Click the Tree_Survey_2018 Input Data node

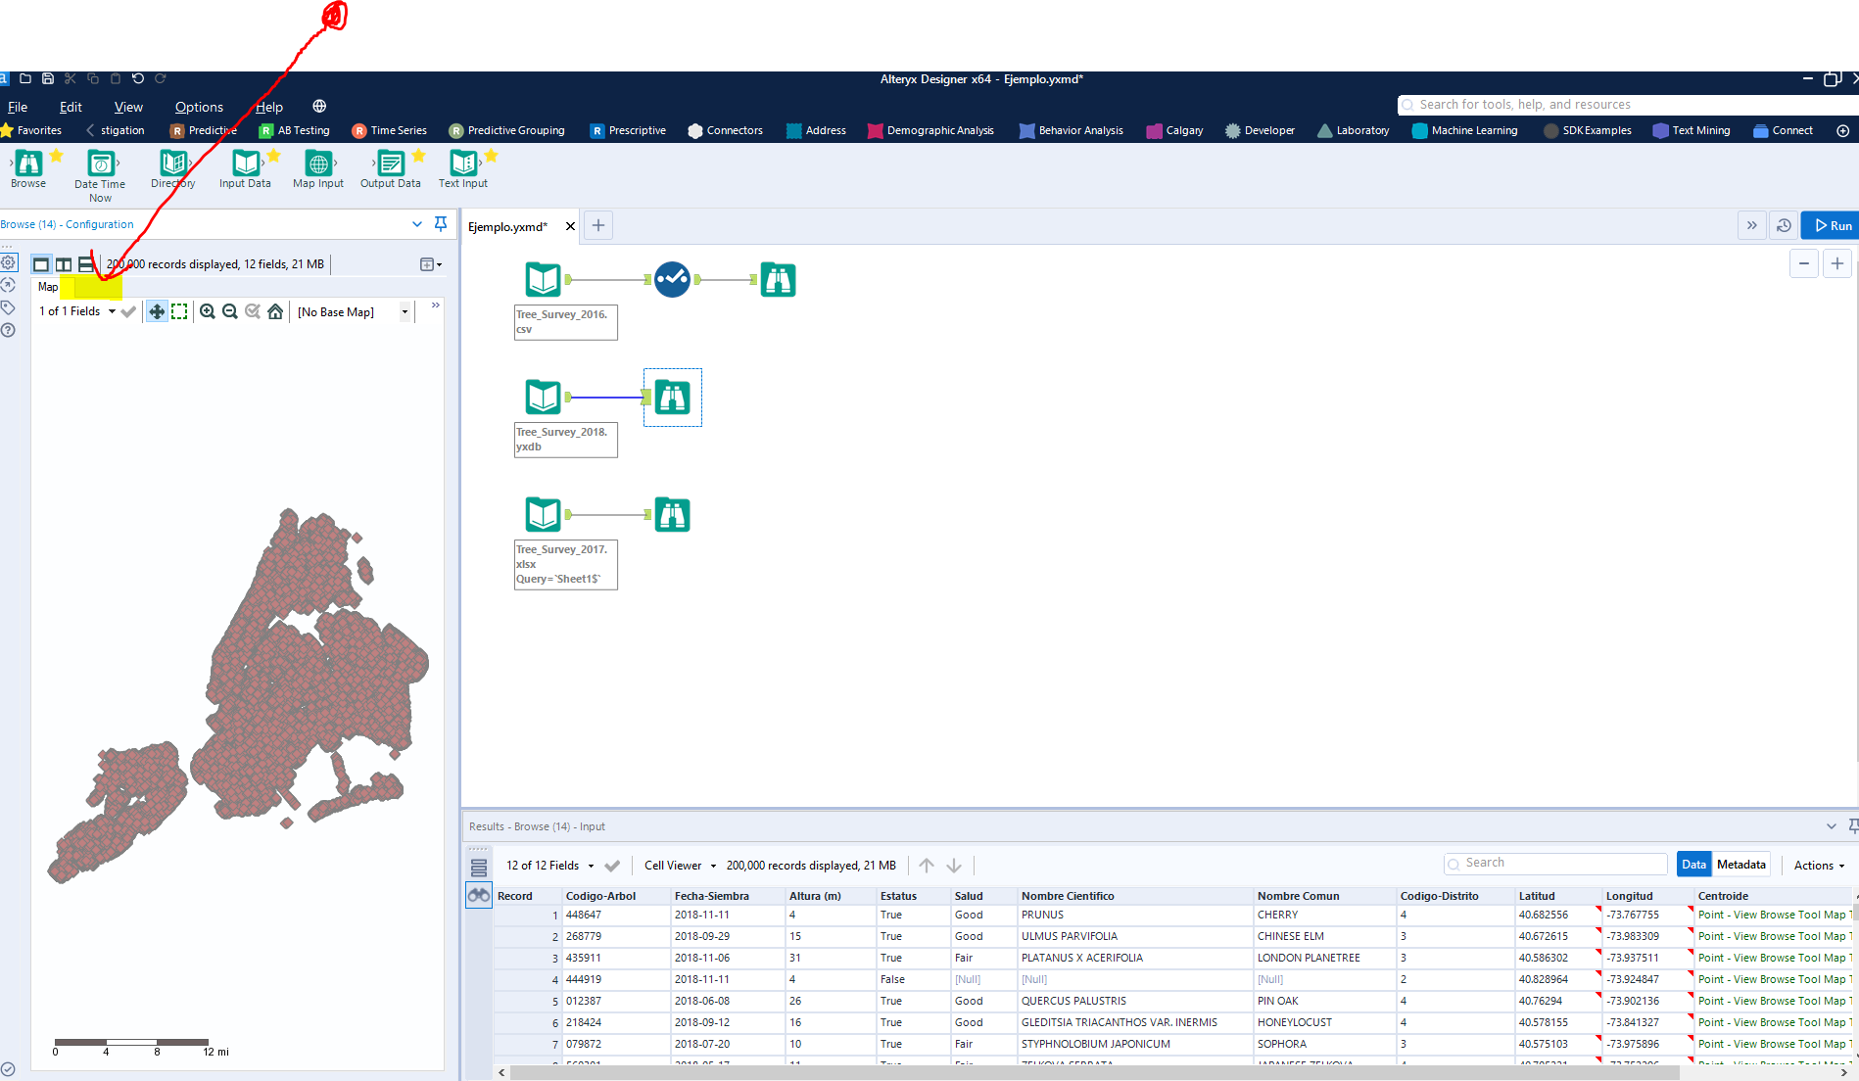tap(543, 398)
